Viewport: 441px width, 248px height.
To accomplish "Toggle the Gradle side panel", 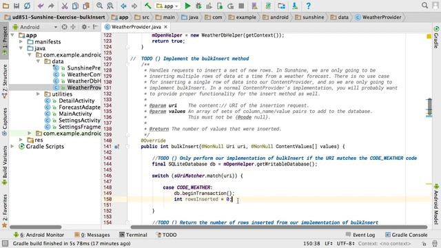I will coord(436,37).
